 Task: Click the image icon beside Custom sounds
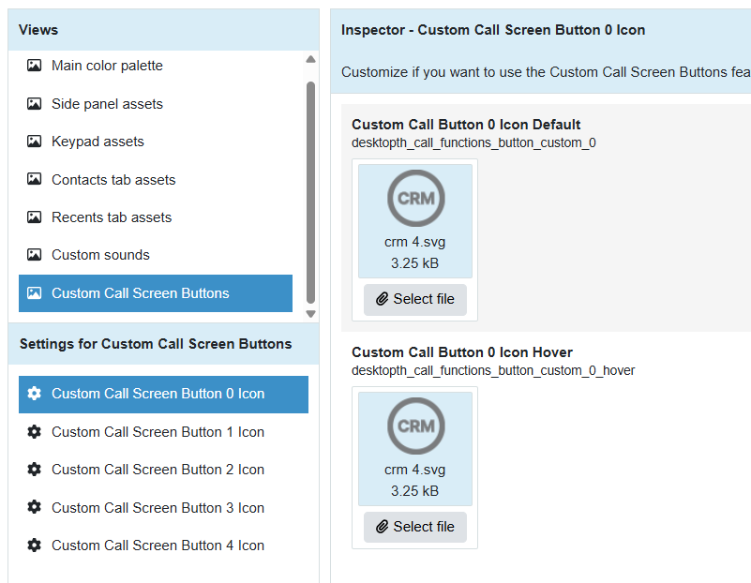34,255
